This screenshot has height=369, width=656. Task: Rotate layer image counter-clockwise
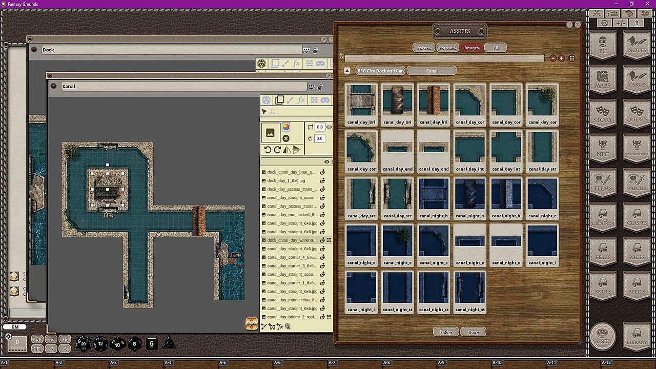tap(268, 150)
